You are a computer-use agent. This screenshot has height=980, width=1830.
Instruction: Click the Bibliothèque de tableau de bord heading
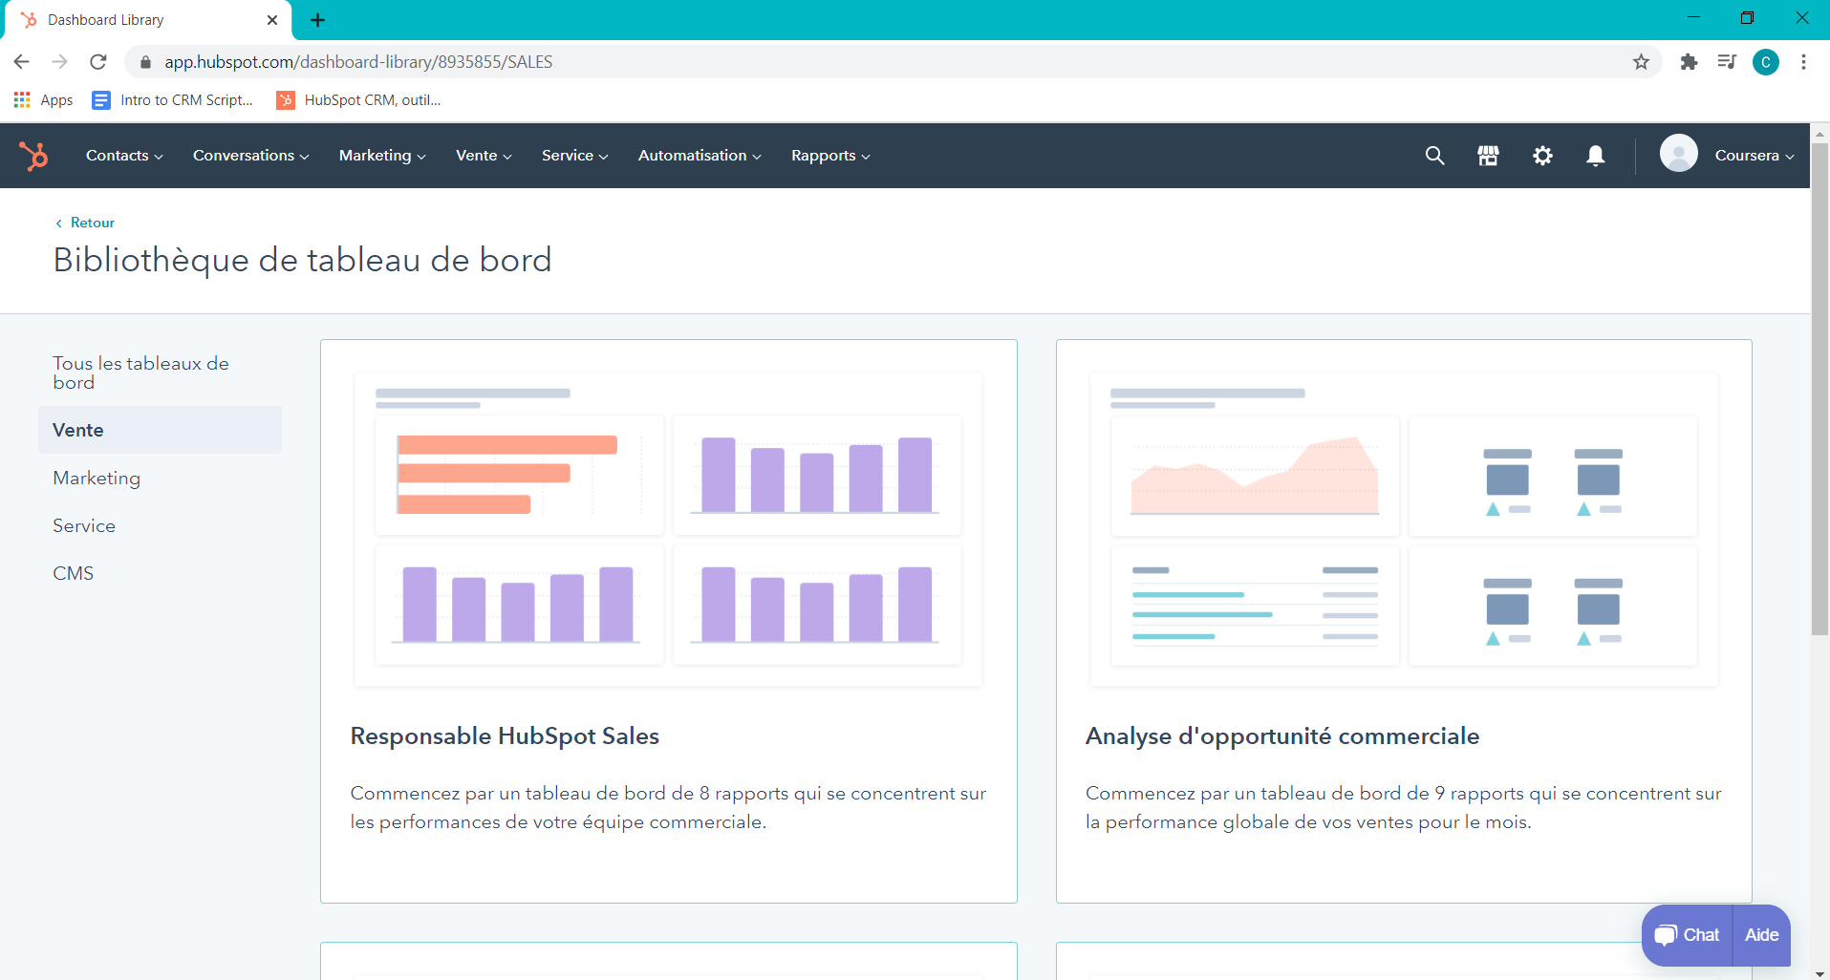302,260
